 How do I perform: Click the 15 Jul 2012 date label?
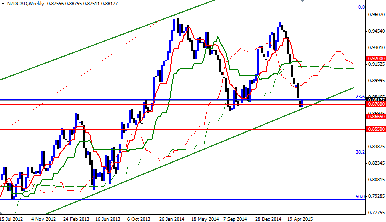click(11, 219)
